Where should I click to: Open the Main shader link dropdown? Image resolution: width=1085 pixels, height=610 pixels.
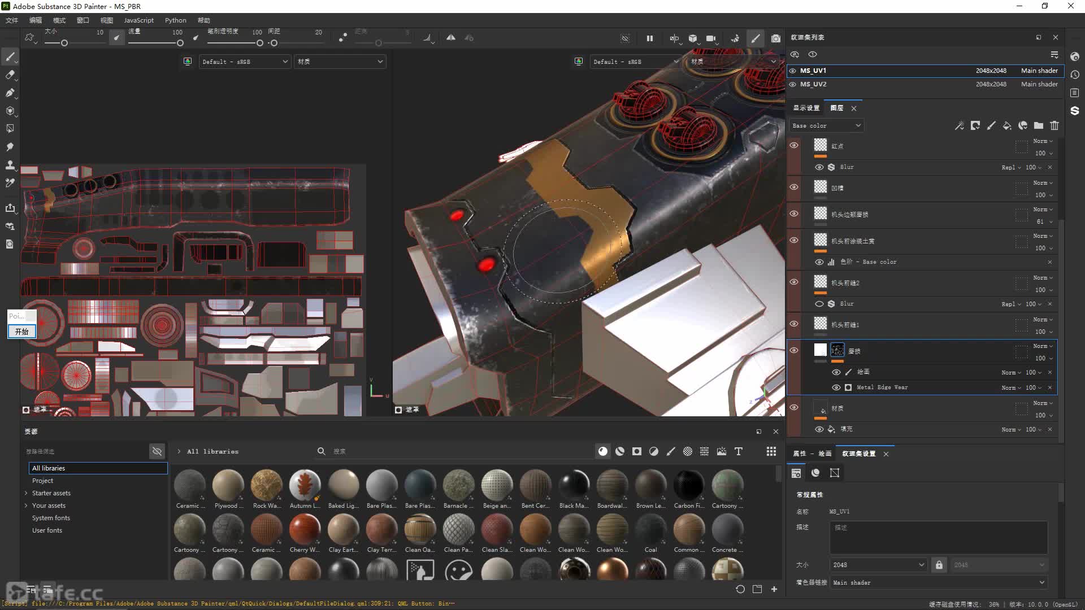point(938,582)
